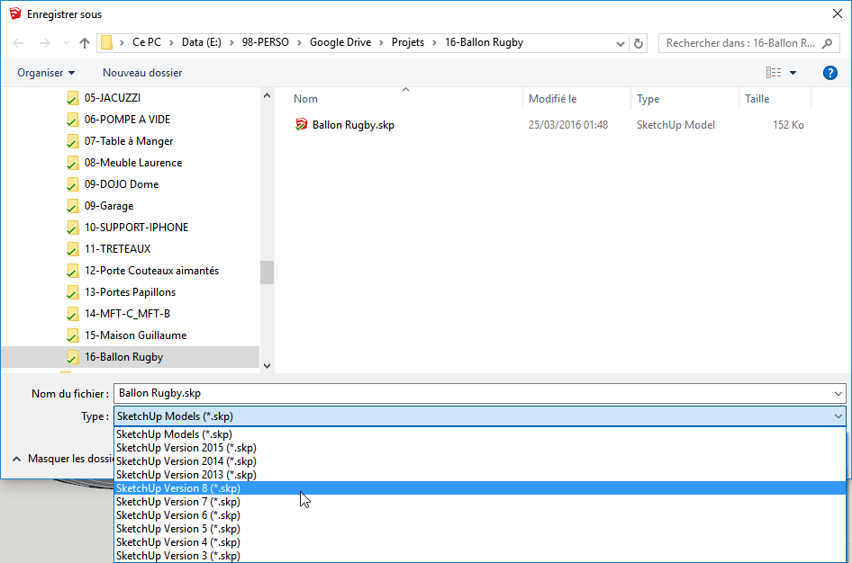Viewport: 852px width, 563px height.
Task: Collapse the Type combo box
Action: [838, 416]
